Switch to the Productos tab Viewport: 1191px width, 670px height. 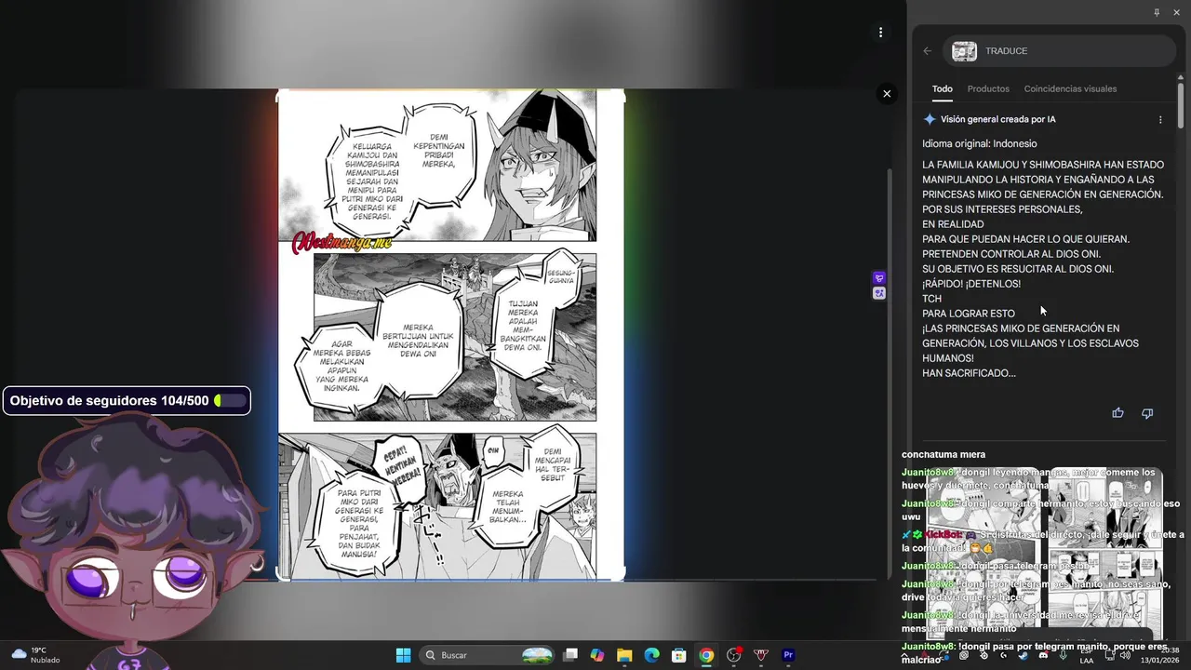pyautogui.click(x=988, y=89)
